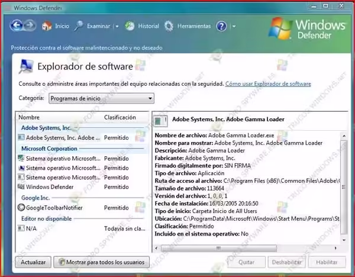
Task: Click the Examinar magnifying glass icon
Action: pyautogui.click(x=79, y=26)
